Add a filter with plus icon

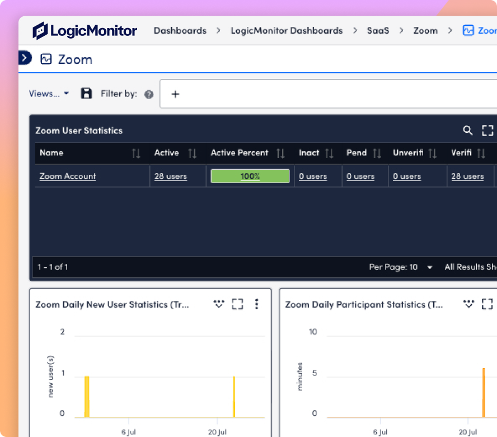coord(175,94)
